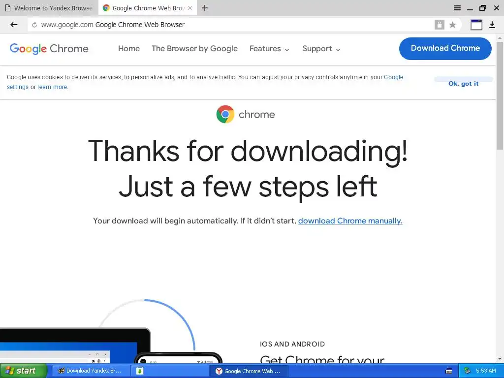Image resolution: width=504 pixels, height=378 pixels.
Task: Close the Google Chrome Web Browser tab
Action: pyautogui.click(x=190, y=8)
